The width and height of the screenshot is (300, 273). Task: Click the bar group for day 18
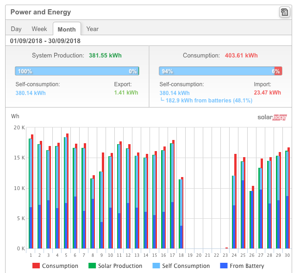click(x=181, y=213)
